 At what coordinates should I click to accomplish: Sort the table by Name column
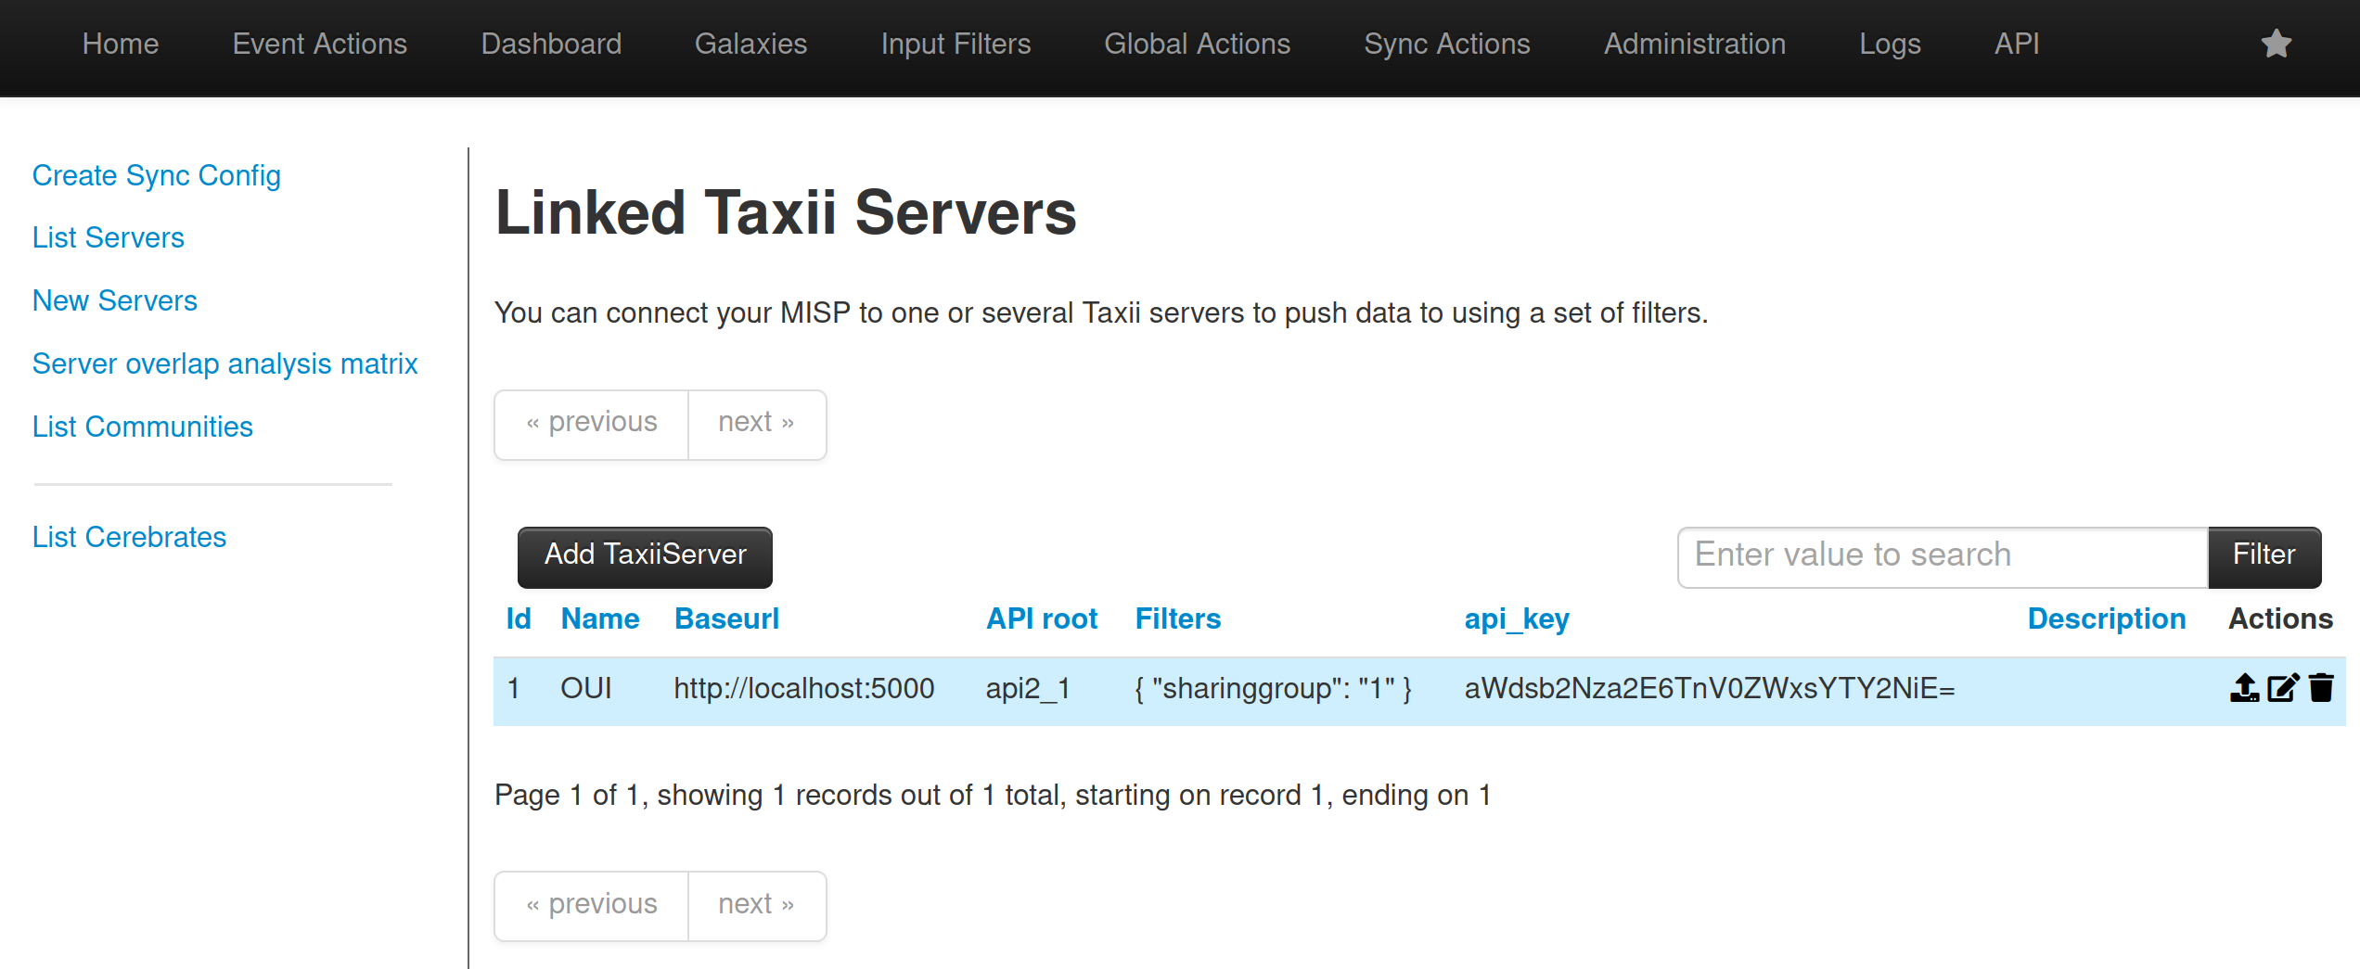pos(599,618)
